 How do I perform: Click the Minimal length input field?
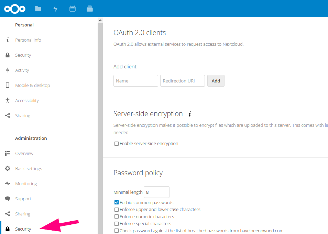pyautogui.click(x=156, y=192)
